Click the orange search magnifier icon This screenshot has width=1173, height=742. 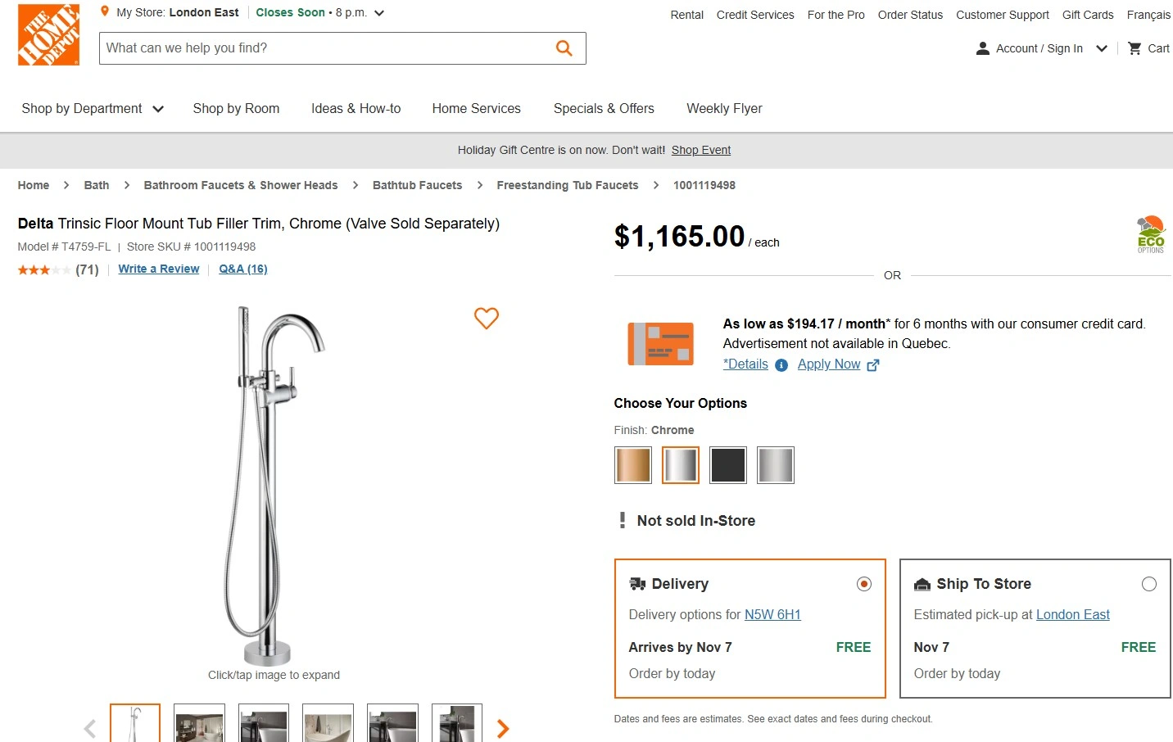(564, 48)
